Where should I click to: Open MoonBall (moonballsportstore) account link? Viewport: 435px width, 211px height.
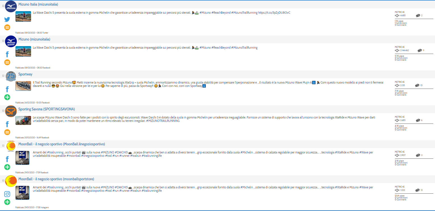click(x=56, y=179)
